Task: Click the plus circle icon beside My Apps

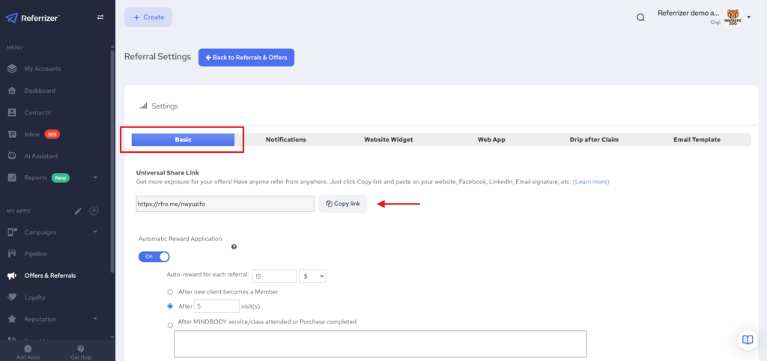Action: 94,211
